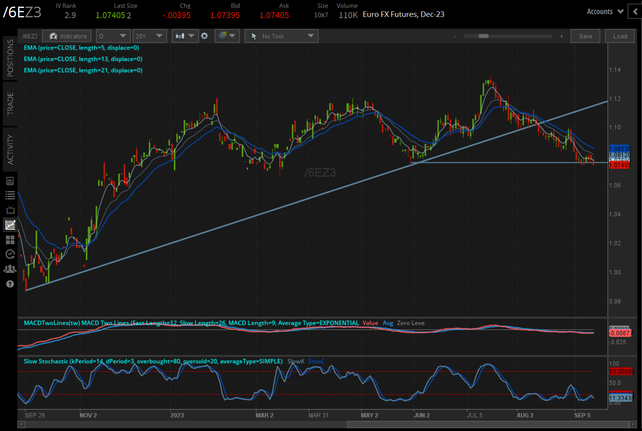Click the clock history icon in sidebar
This screenshot has width=642, height=431.
tap(10, 254)
